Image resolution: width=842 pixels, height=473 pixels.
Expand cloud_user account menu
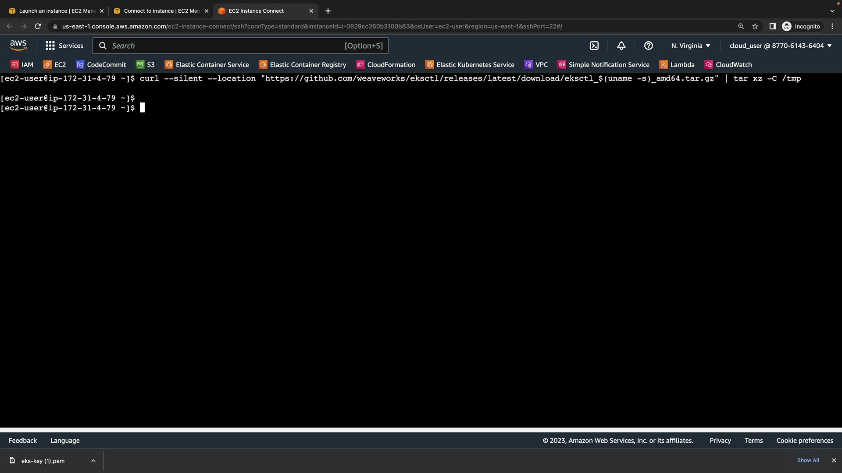780,46
